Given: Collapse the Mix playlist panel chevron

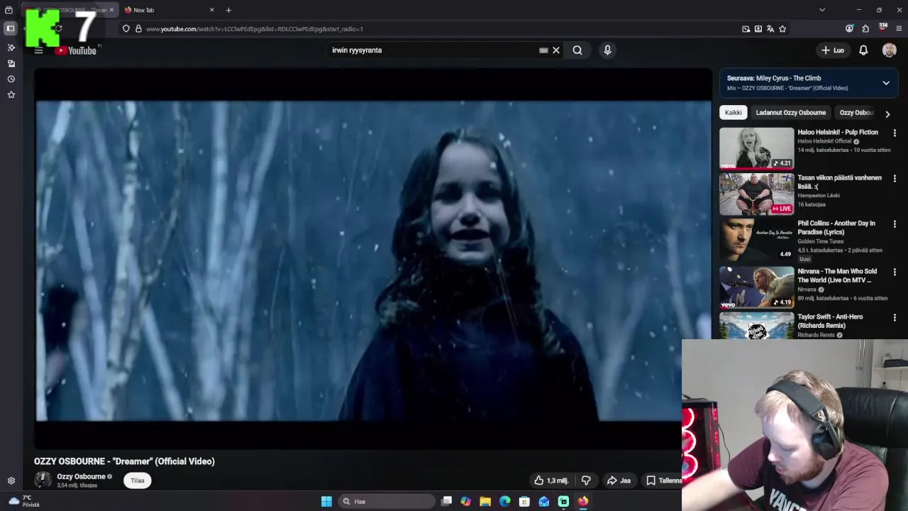Looking at the screenshot, I should coord(886,83).
